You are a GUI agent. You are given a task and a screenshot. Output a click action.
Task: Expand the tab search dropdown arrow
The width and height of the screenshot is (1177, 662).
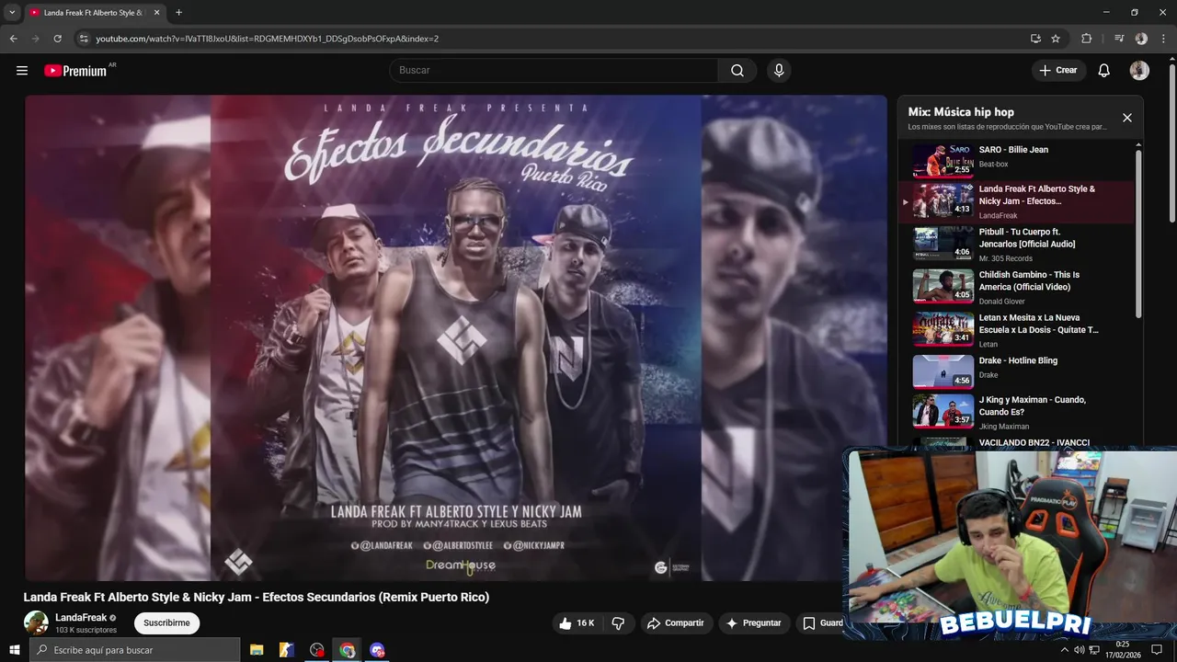[x=12, y=13]
